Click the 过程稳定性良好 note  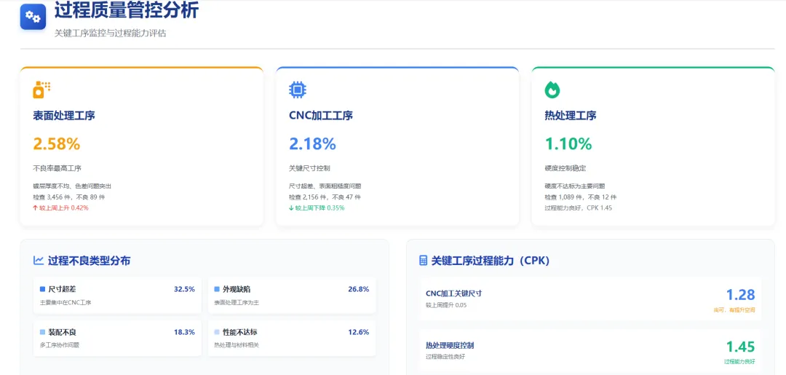coord(445,357)
